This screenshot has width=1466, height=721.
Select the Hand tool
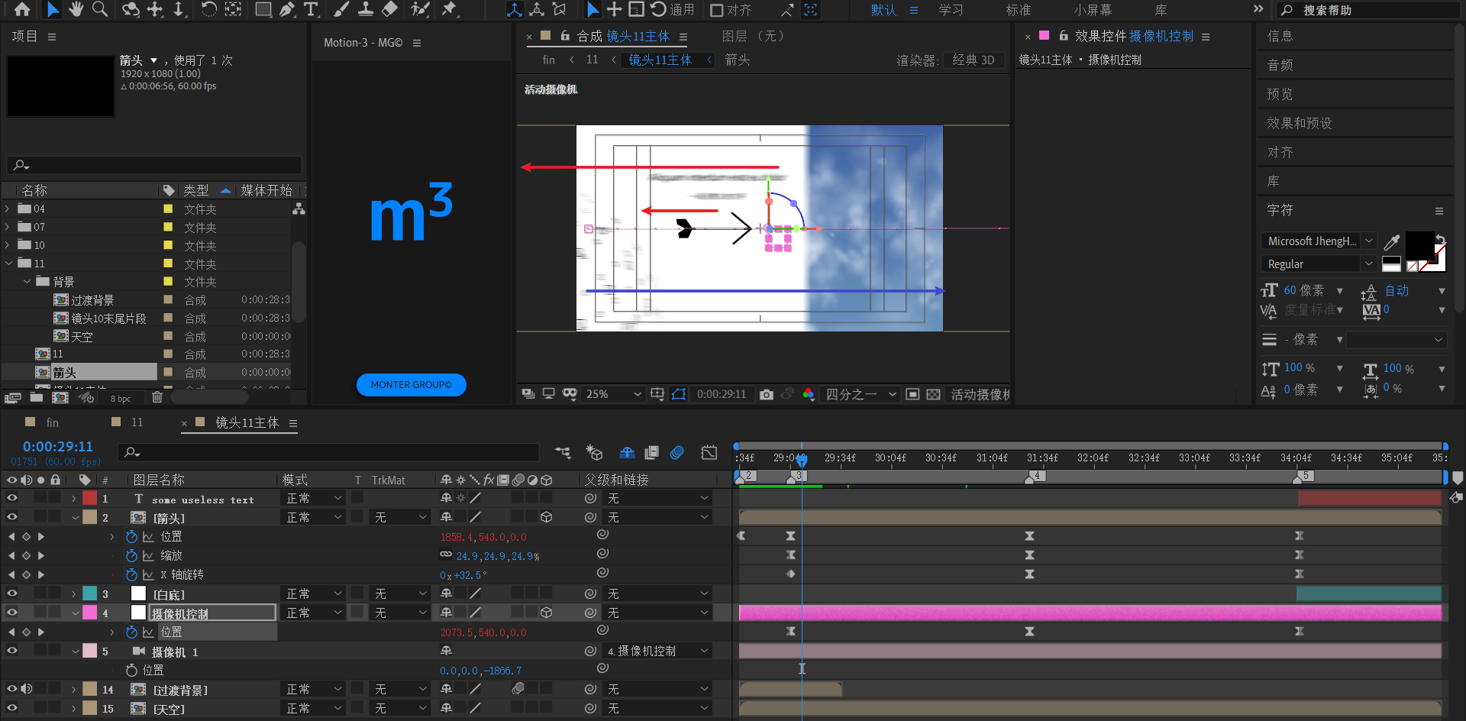click(76, 9)
